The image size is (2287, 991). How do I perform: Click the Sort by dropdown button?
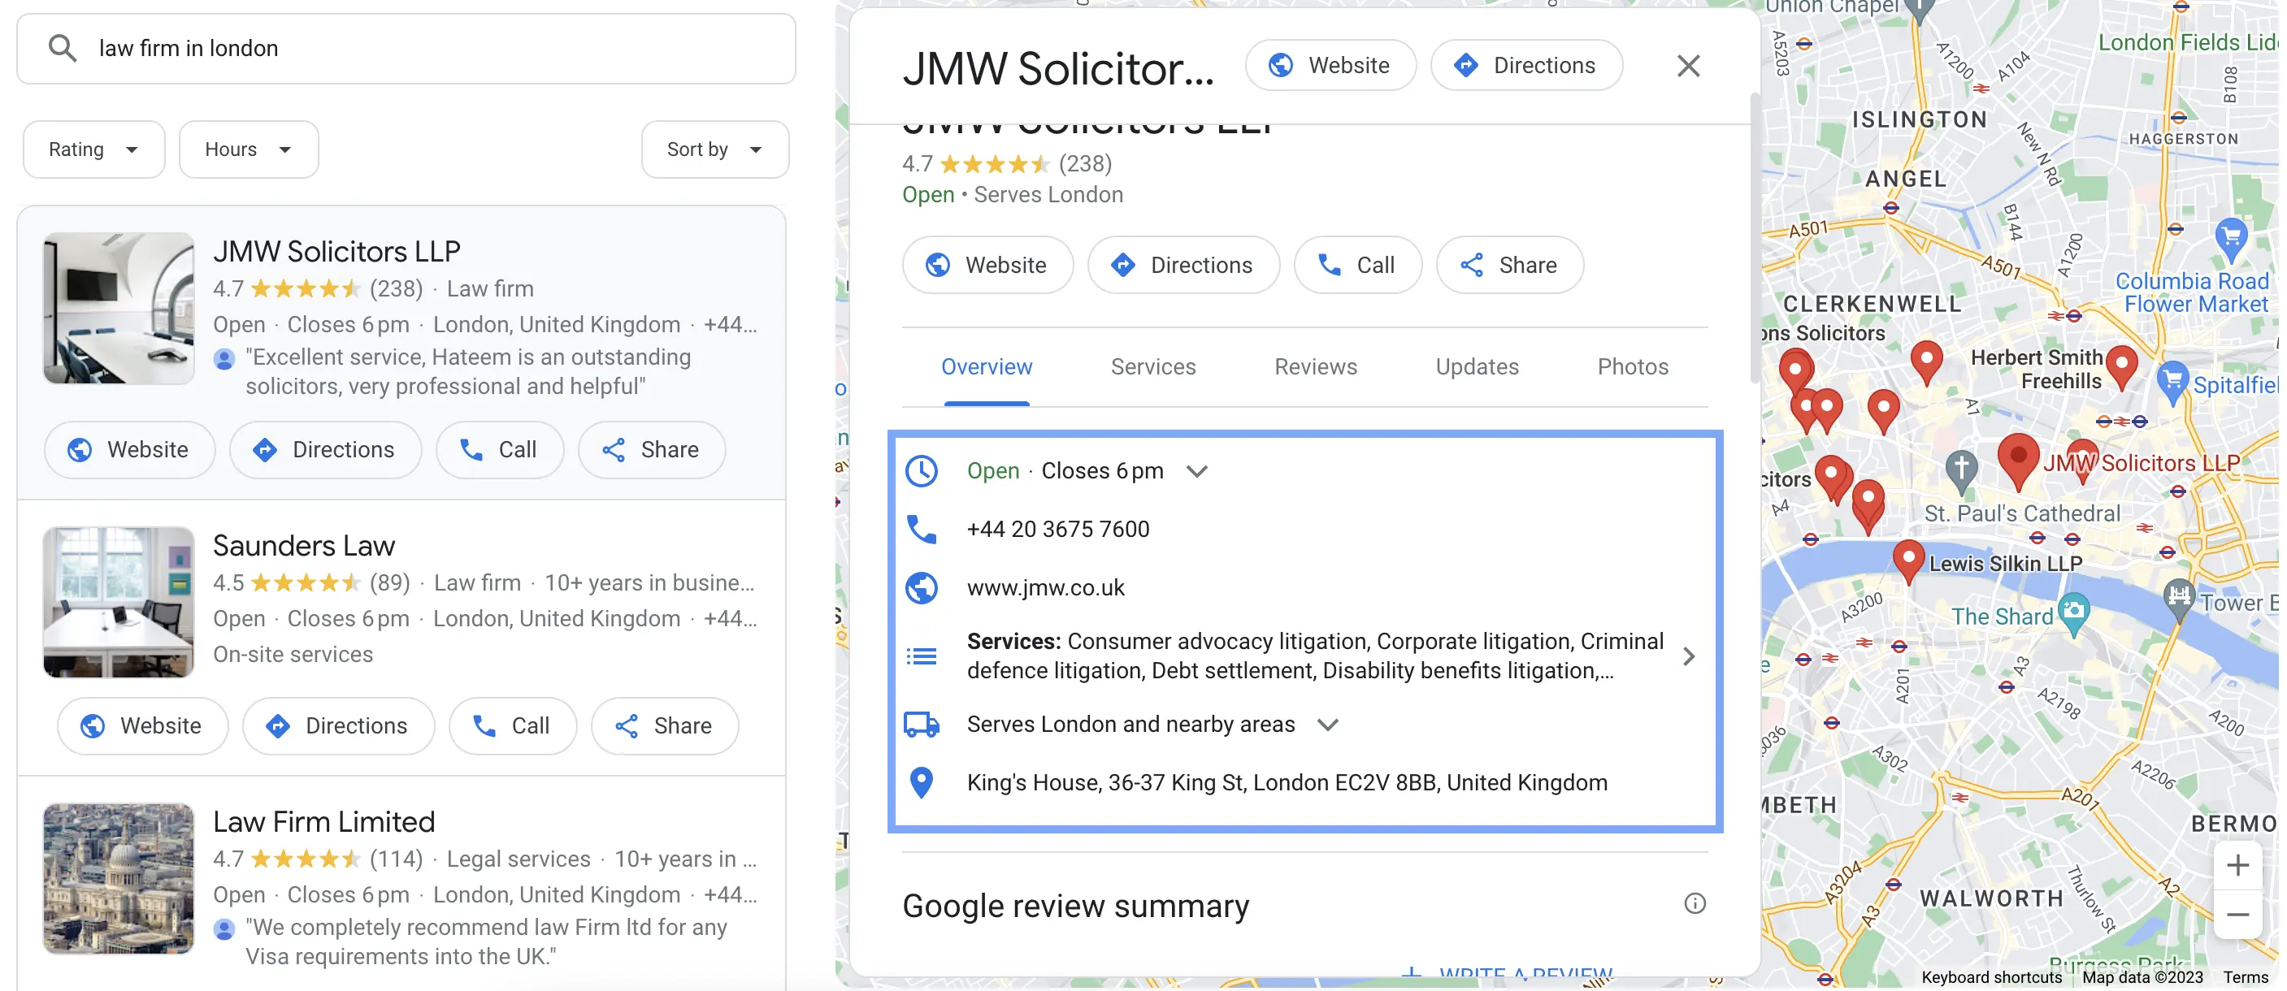714,149
